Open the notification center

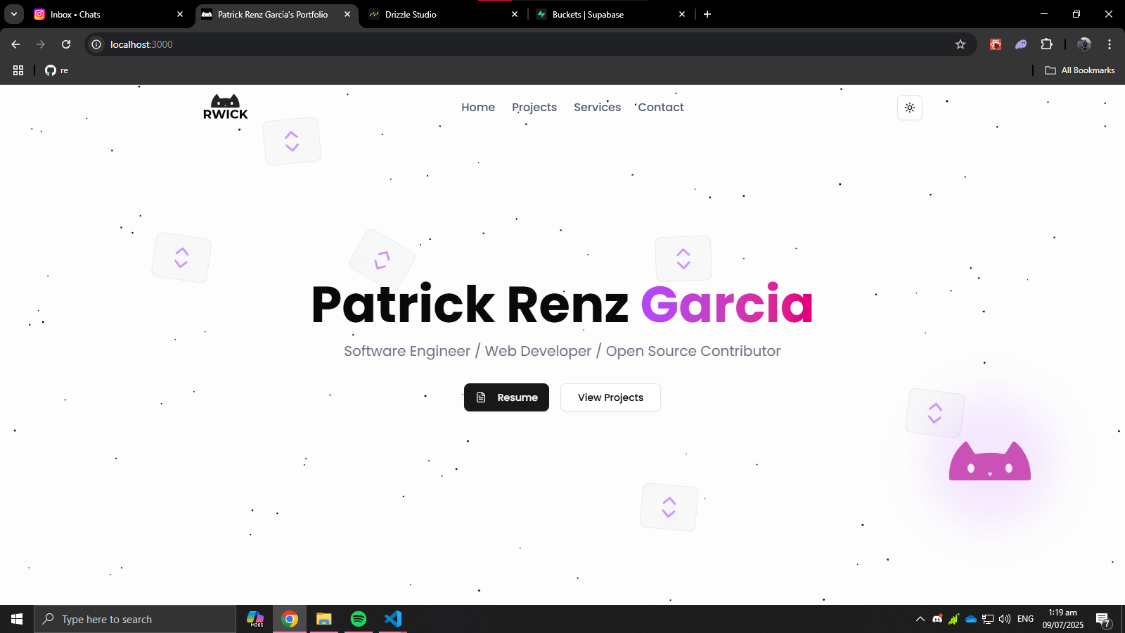point(1103,620)
